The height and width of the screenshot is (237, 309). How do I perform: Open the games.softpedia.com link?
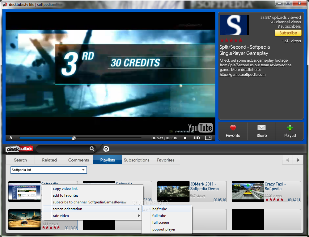point(243,75)
